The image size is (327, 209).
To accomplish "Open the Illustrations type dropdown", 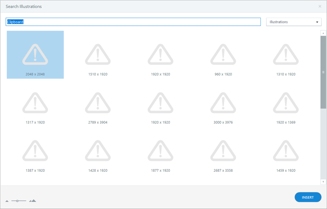I will tap(294, 22).
